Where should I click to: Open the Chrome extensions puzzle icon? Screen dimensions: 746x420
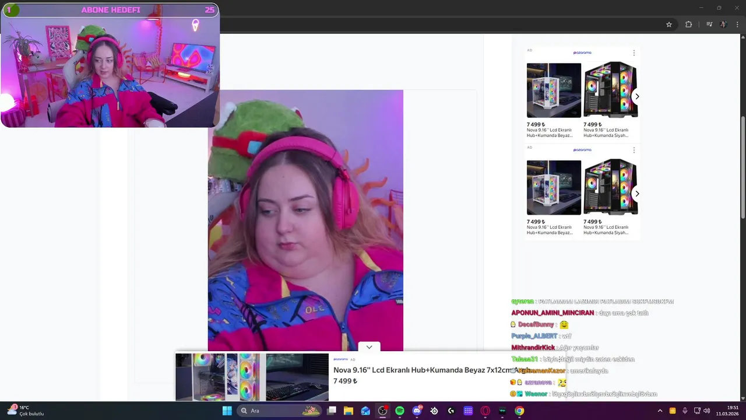pos(689,24)
